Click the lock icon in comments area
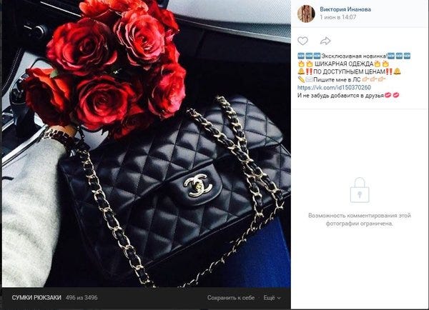429x310 pixels. 360,190
